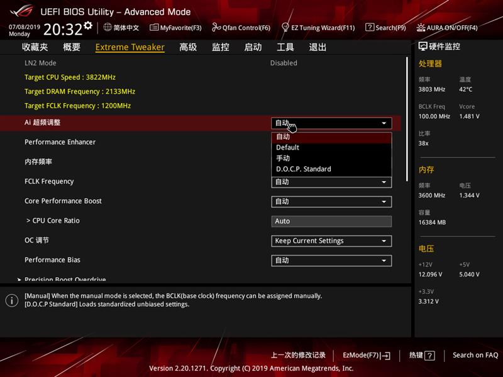Open the Core Performance Boost dropdown

[331, 202]
